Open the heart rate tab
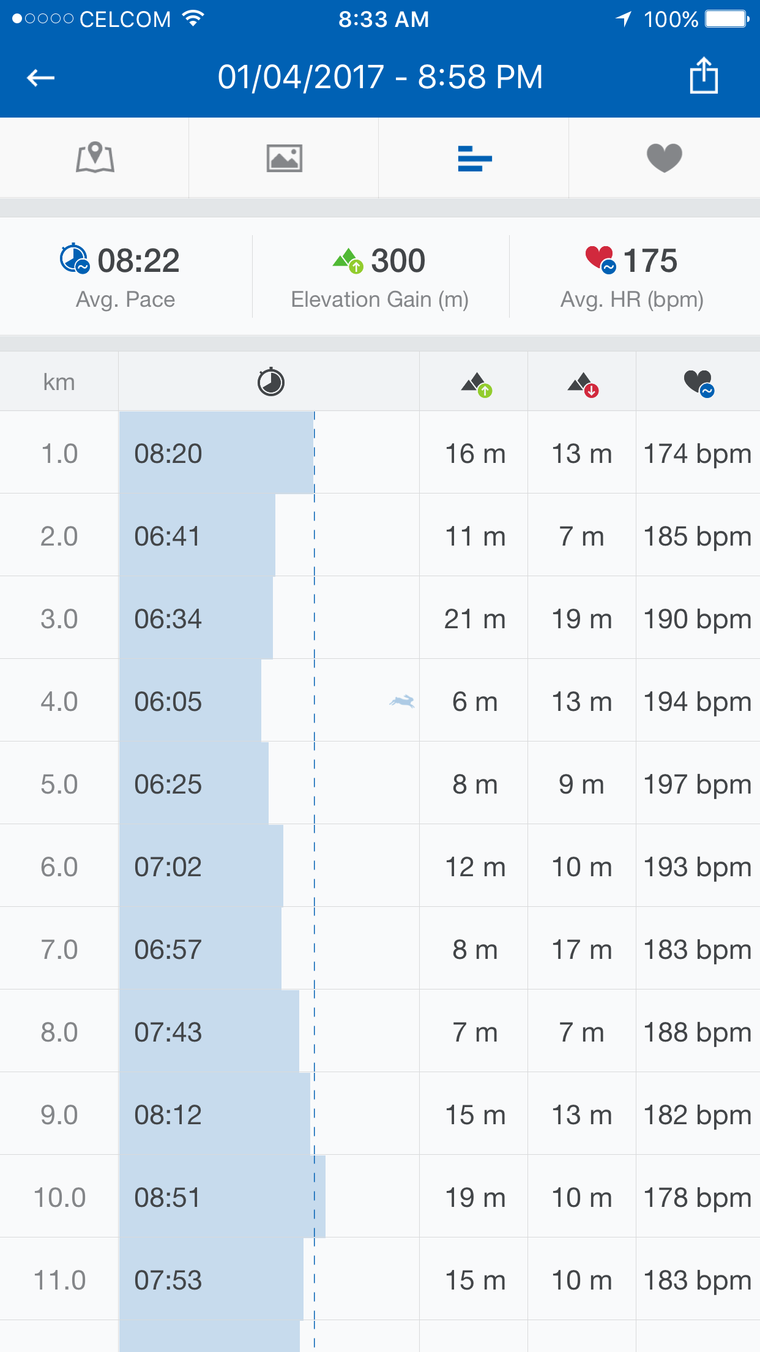This screenshot has height=1352, width=760. point(664,158)
